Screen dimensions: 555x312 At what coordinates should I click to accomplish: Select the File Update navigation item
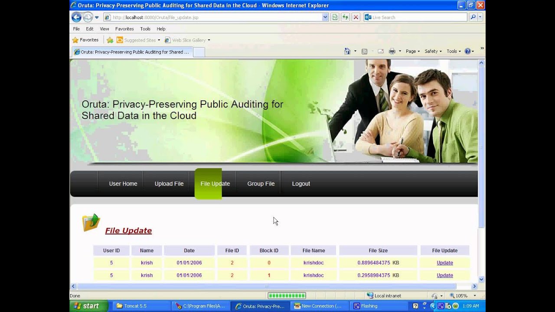(x=215, y=184)
